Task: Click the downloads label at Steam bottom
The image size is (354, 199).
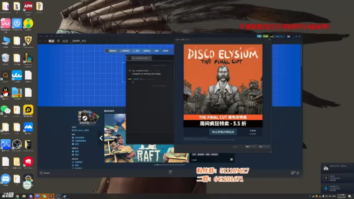Action: [170, 172]
